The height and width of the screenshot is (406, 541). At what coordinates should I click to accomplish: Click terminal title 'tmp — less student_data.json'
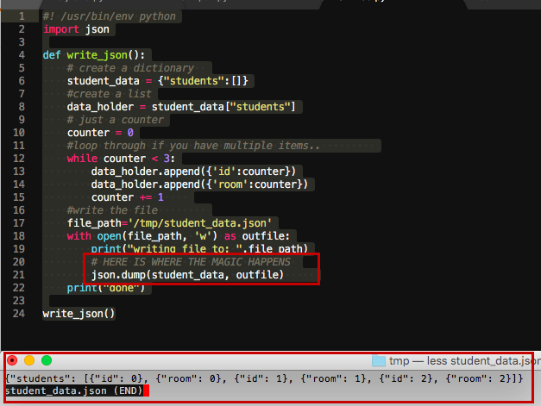(464, 361)
